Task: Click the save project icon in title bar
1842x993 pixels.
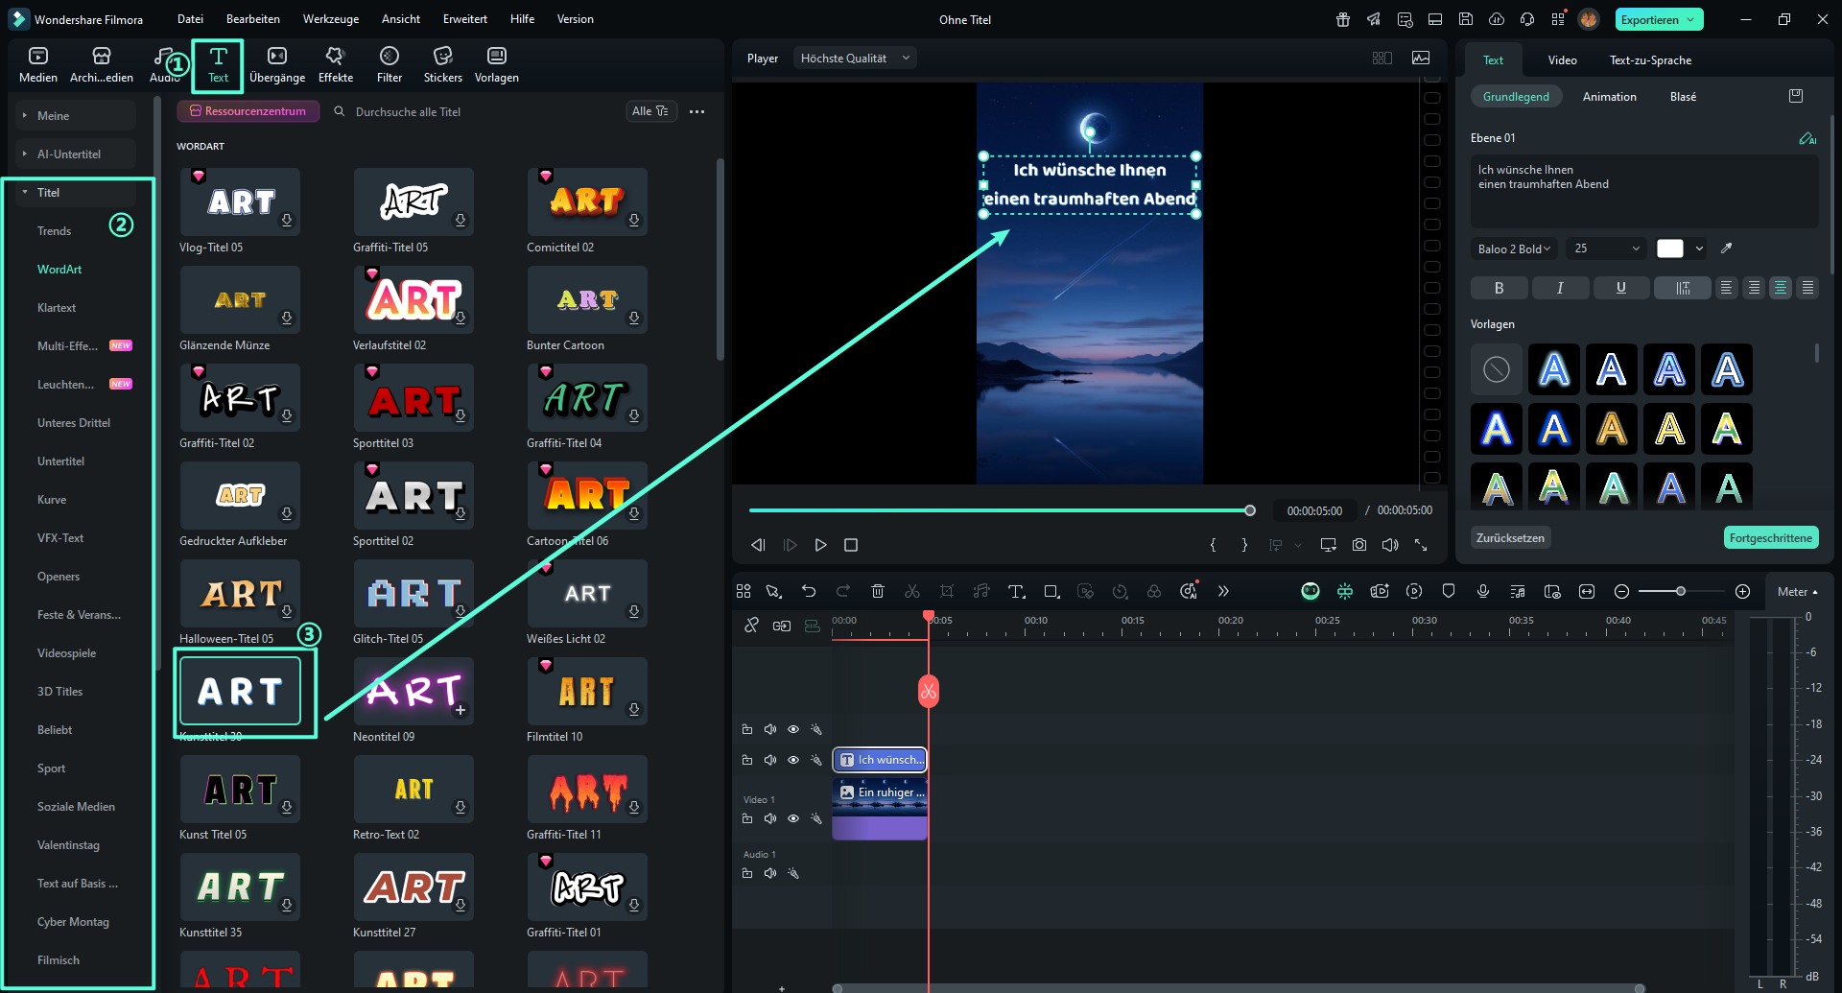Action: (x=1466, y=19)
